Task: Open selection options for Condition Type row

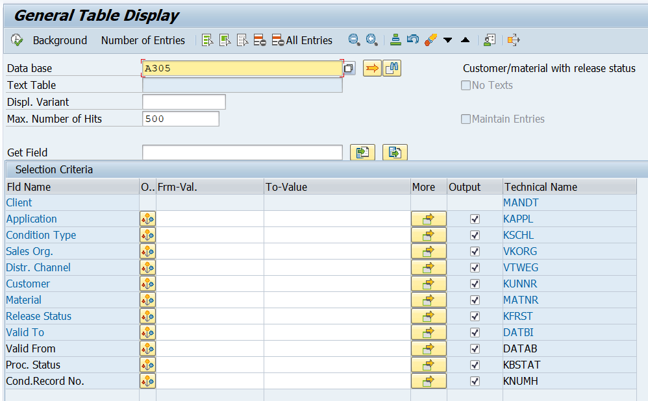Action: point(147,235)
